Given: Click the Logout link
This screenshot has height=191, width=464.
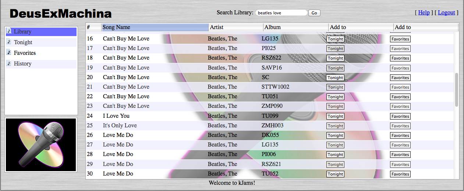Looking at the screenshot, I should pos(446,13).
